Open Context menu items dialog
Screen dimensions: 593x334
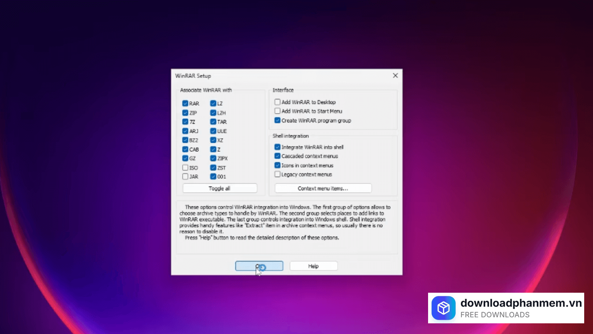point(323,188)
